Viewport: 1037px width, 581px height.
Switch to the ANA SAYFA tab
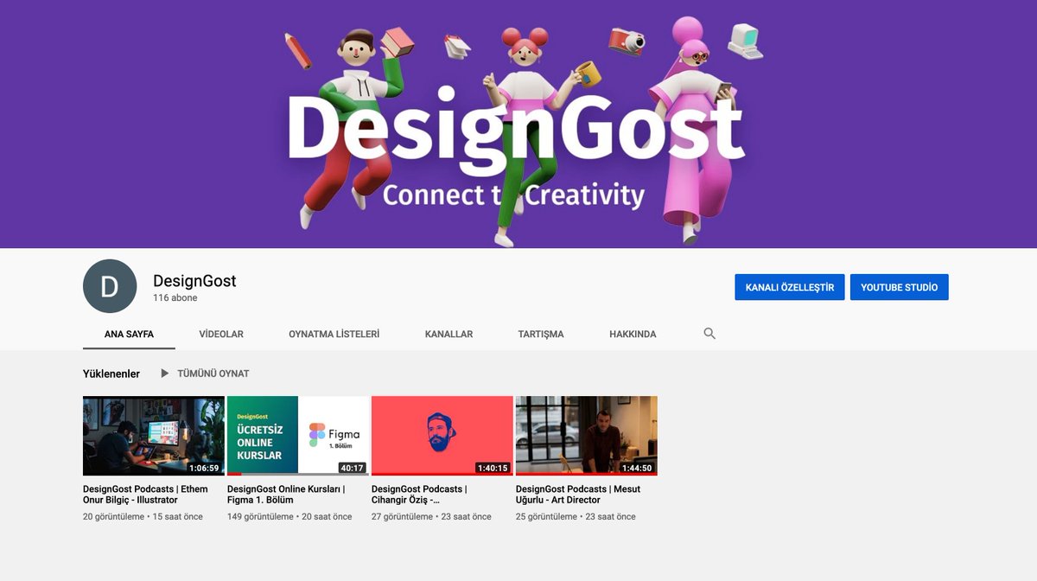[x=129, y=334]
